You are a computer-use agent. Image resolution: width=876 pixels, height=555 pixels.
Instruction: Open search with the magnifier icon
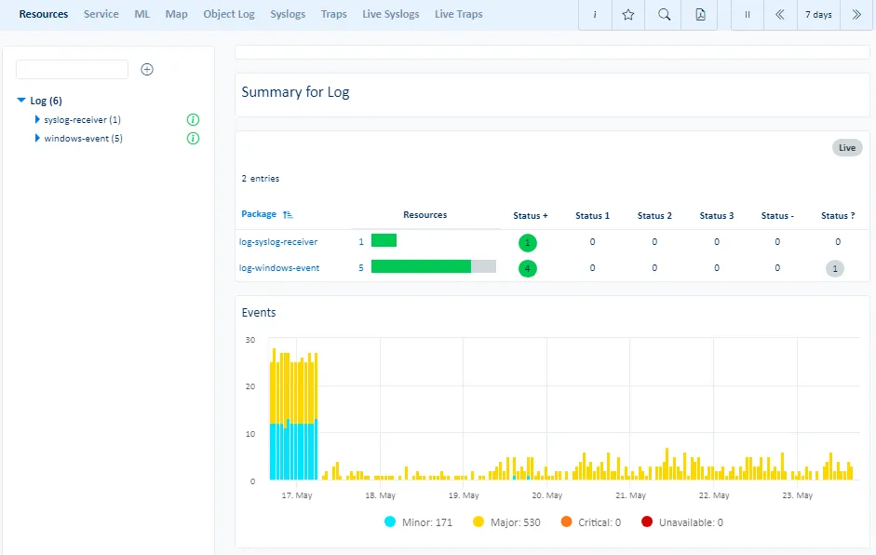[664, 15]
